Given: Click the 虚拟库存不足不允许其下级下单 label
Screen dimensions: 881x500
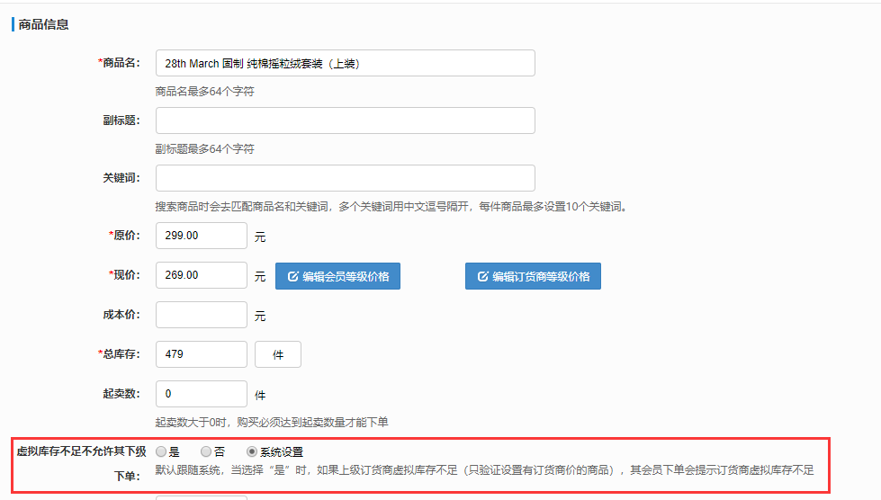Looking at the screenshot, I should pos(81,463).
